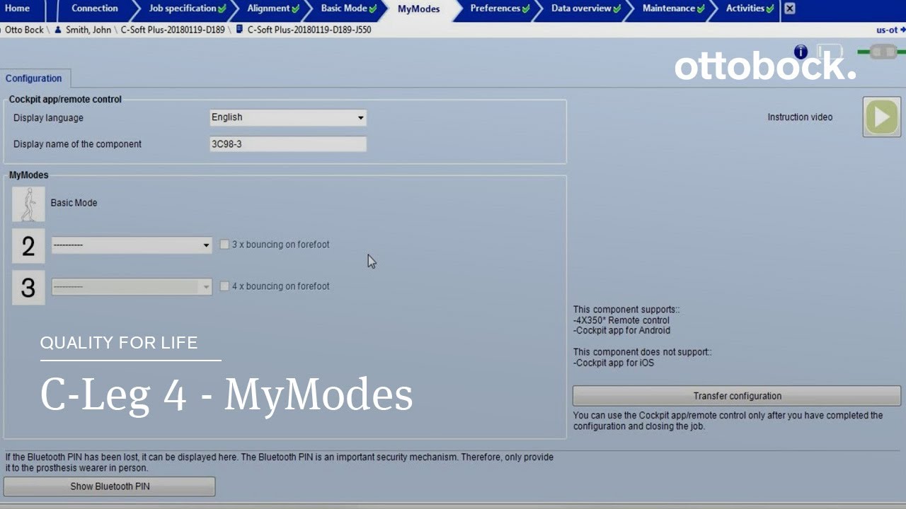Select the MyModes step
Image resolution: width=906 pixels, height=509 pixels.
418,9
